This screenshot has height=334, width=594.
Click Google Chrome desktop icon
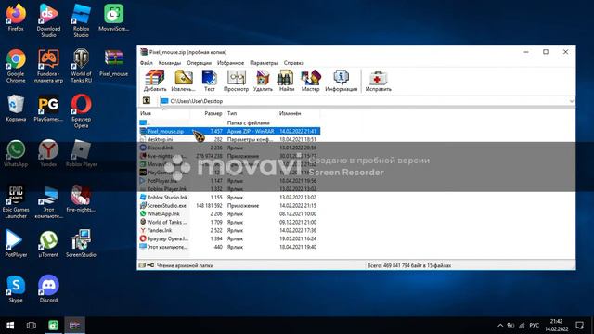click(16, 66)
